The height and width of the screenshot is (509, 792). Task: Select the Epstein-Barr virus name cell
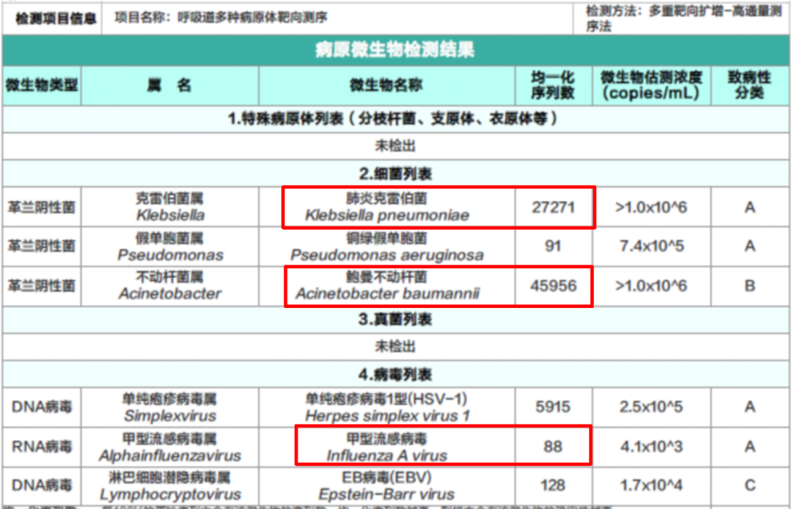(x=386, y=486)
